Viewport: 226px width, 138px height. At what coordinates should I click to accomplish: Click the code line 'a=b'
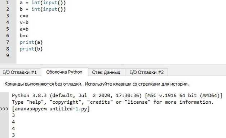(24, 29)
